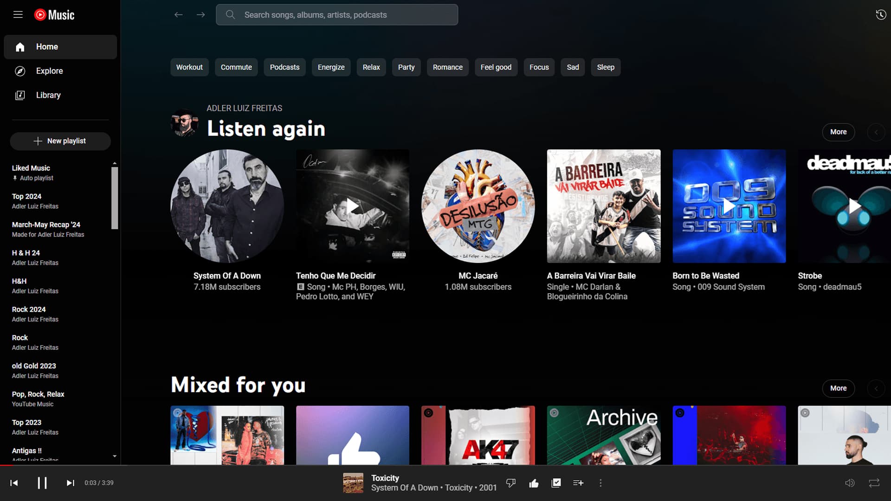Select the Sleep mood chip
The width and height of the screenshot is (891, 501).
click(606, 67)
